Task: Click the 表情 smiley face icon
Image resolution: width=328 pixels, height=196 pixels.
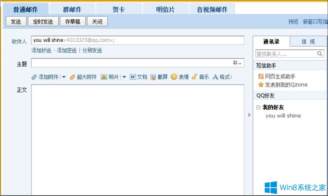Action: [x=174, y=77]
